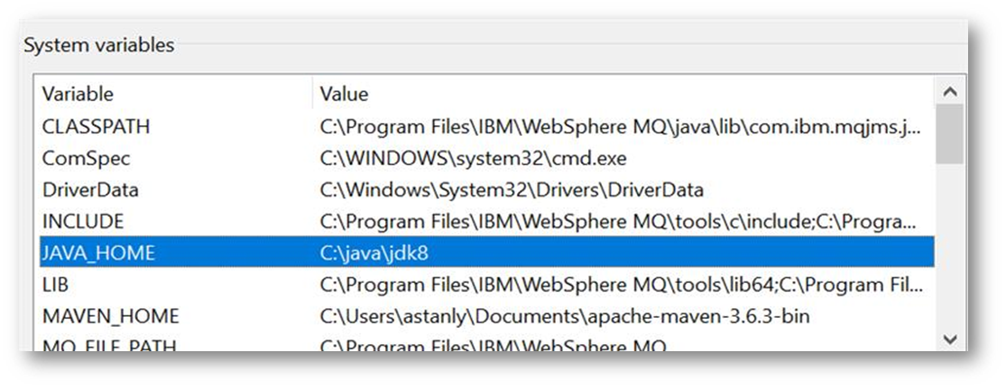1006x389 pixels.
Task: Click the cmd.exe path value
Action: 473,158
